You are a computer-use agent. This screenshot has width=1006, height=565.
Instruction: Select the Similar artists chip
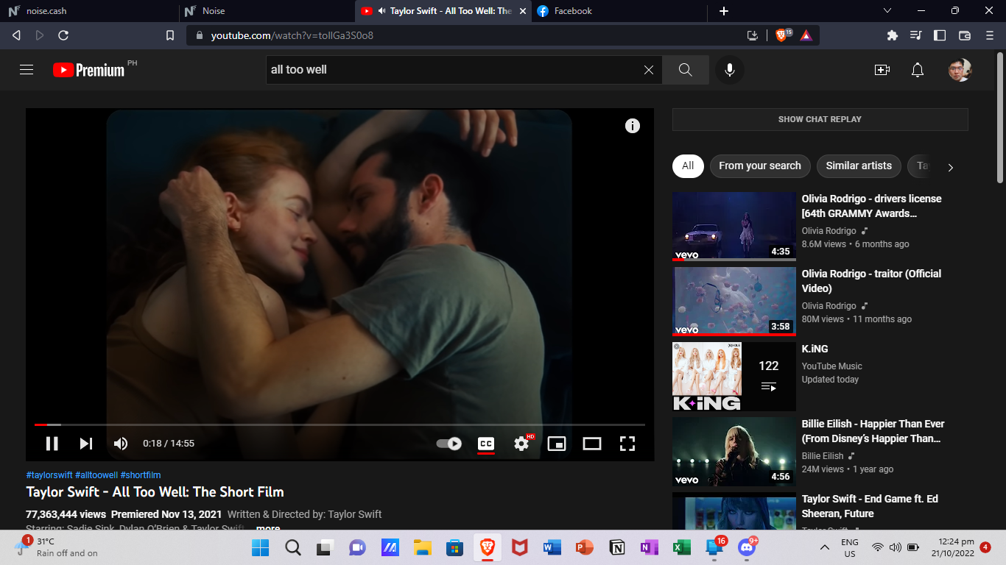click(x=859, y=166)
